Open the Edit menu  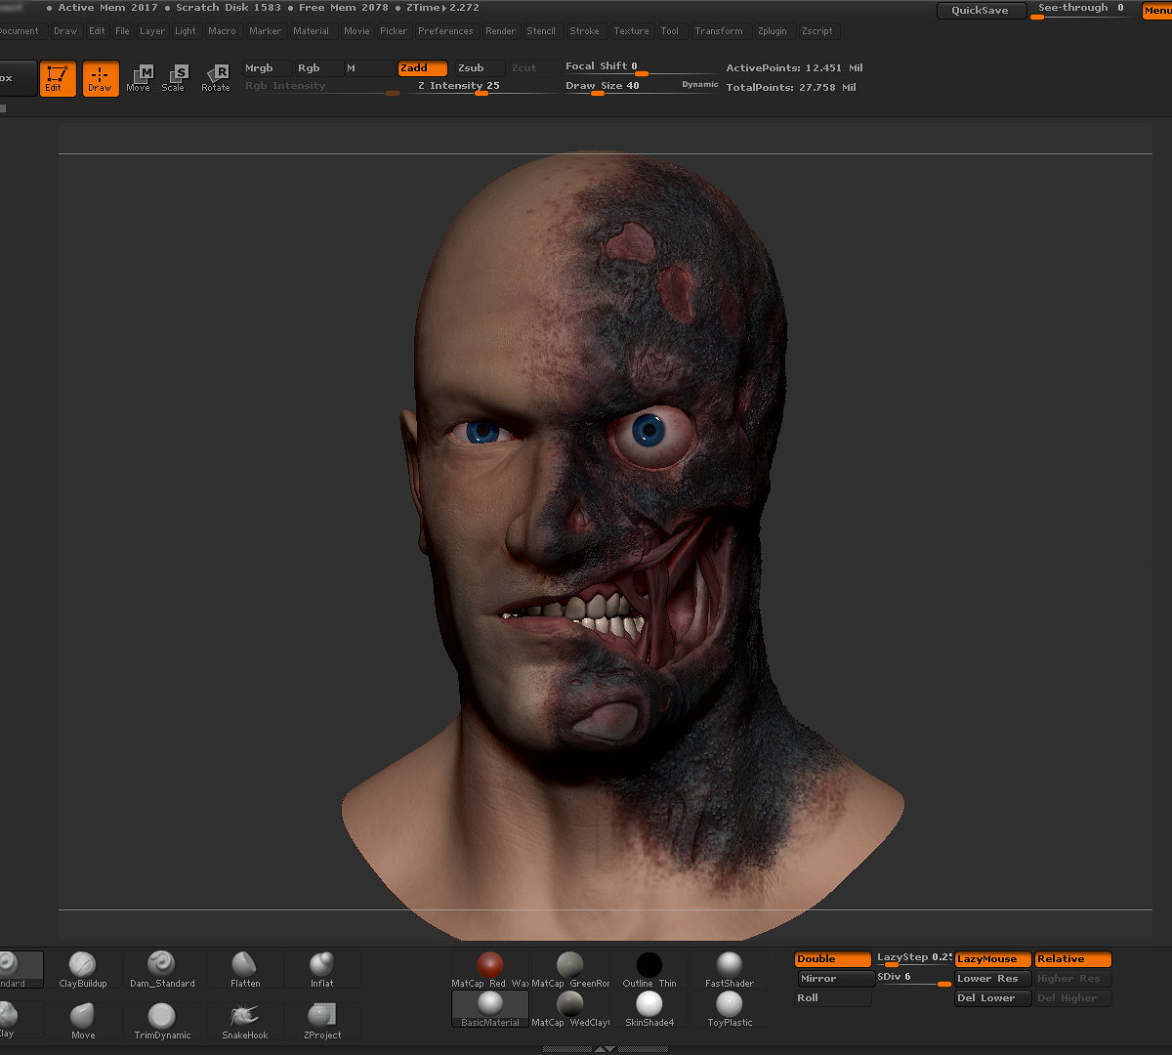[97, 31]
